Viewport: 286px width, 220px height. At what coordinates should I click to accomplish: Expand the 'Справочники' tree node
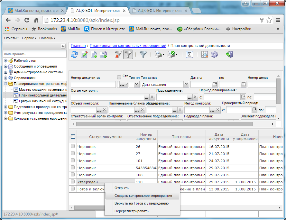coord(6,78)
